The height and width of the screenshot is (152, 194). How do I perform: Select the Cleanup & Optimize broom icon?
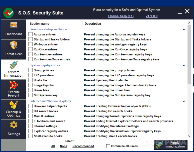tap(13, 105)
